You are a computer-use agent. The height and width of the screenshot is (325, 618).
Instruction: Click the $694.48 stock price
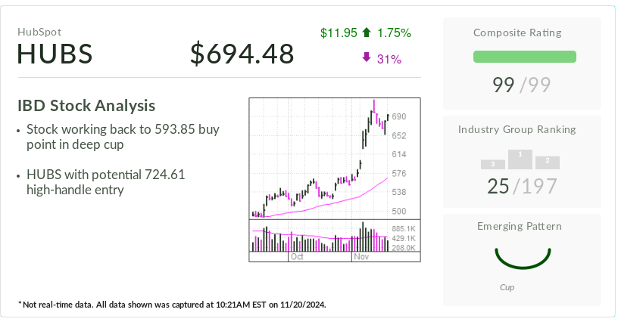[x=242, y=54]
